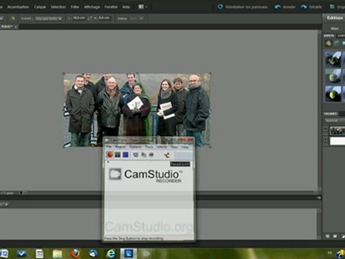
Task: Open the Calques panel tab
Action: click(330, 114)
